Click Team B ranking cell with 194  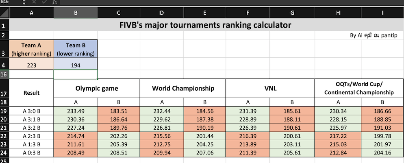click(76, 65)
